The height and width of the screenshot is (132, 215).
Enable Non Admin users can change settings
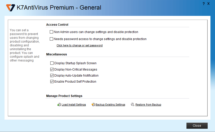coord(52,32)
